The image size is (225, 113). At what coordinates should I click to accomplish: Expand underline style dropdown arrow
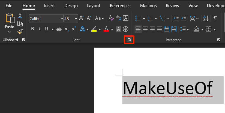(53, 29)
